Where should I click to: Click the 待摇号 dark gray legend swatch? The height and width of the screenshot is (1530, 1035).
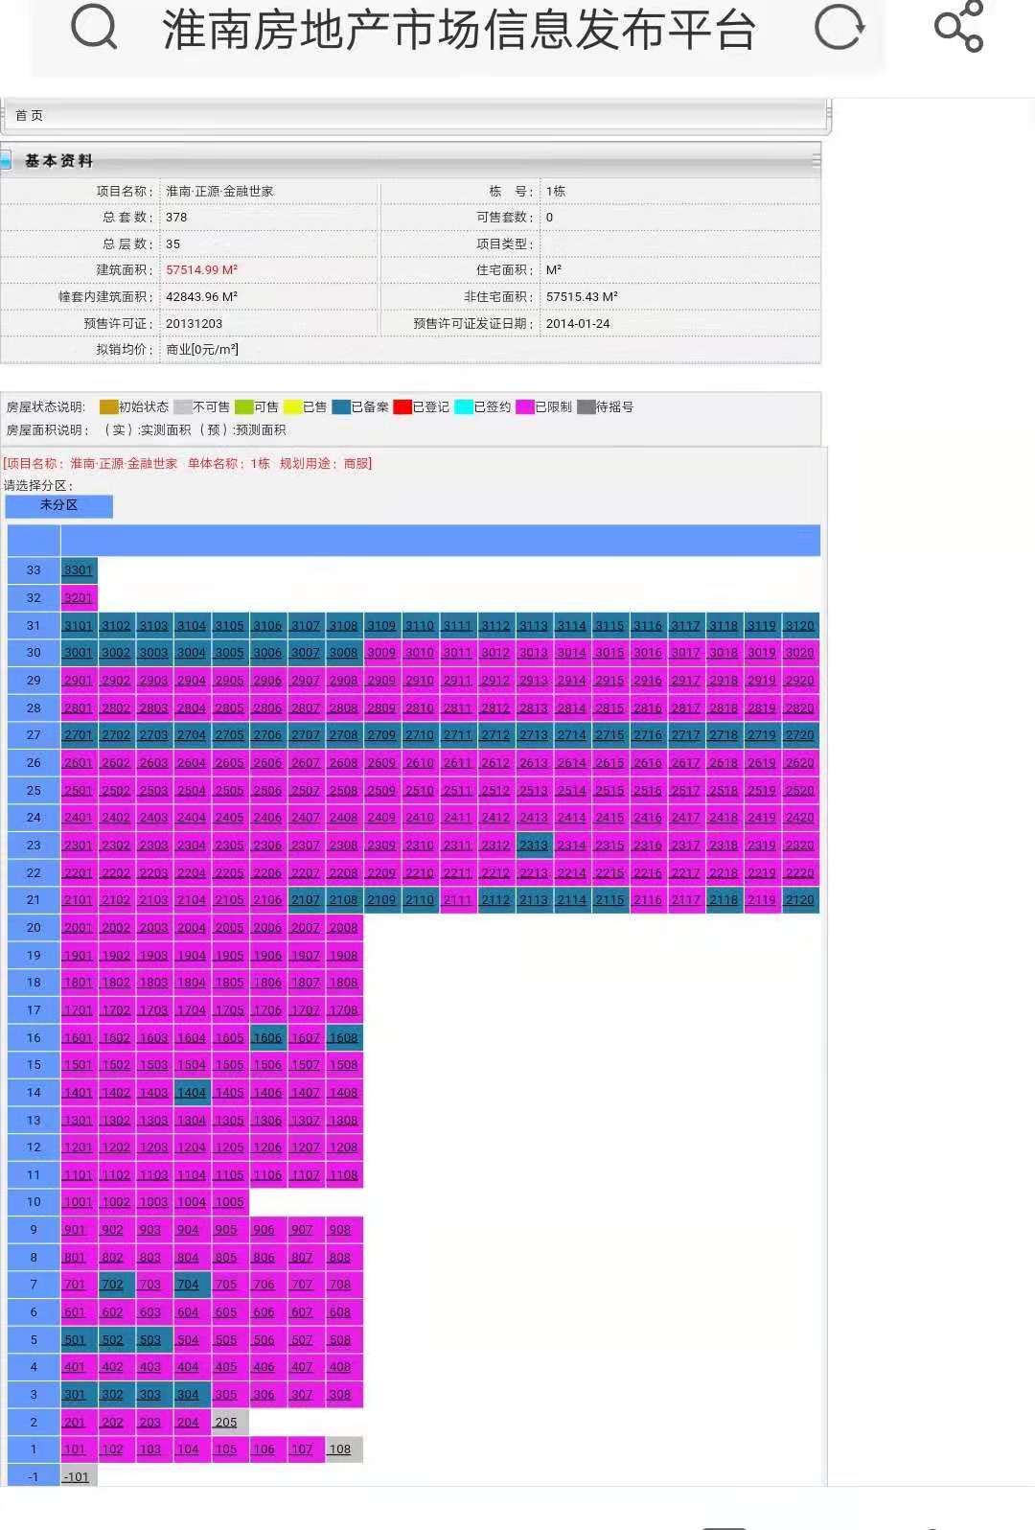tap(586, 407)
